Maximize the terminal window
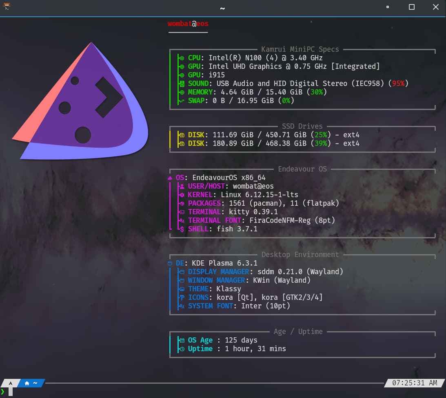 [412, 7]
